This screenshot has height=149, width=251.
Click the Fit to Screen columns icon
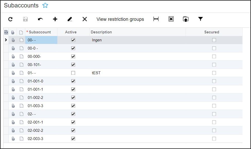[x=156, y=19]
